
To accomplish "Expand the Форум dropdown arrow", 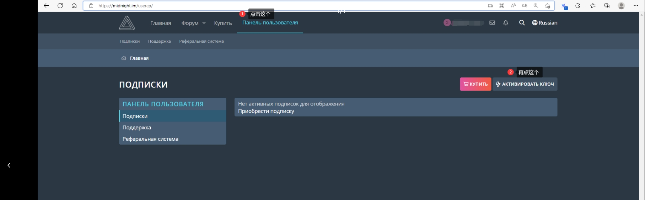I will (x=204, y=23).
